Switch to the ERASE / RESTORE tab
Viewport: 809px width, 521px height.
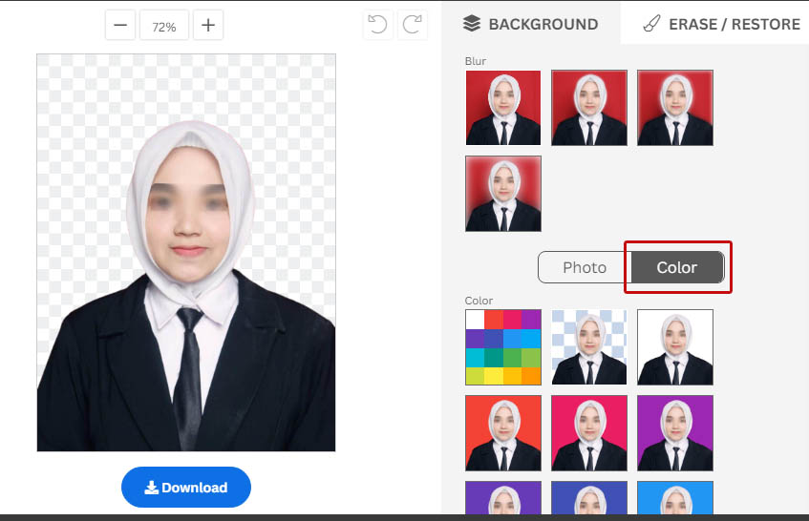point(721,24)
